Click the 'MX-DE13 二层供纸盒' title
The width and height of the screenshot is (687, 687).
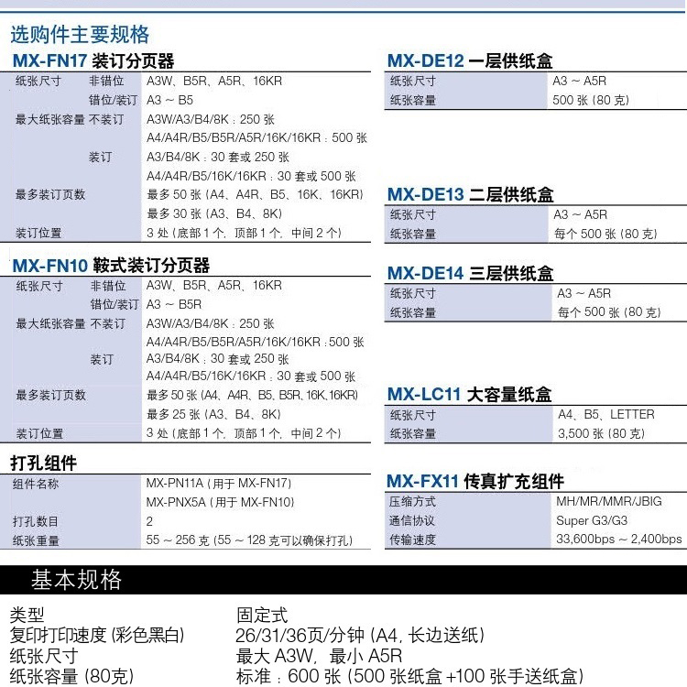(x=471, y=194)
